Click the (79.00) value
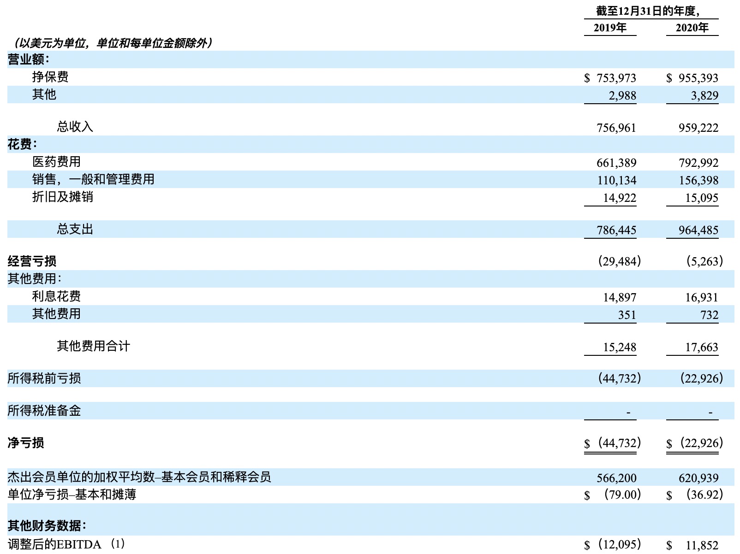The width and height of the screenshot is (740, 554). coord(622,495)
